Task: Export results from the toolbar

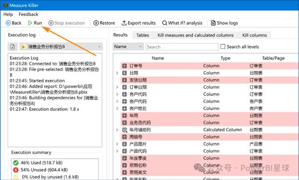Action: pos(138,23)
